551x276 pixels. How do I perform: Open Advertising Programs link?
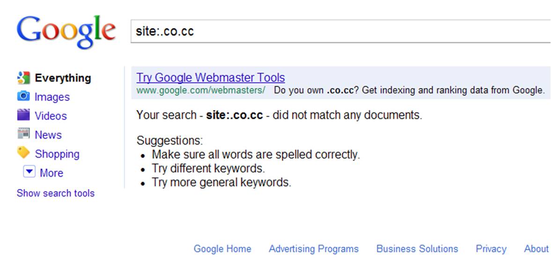tap(314, 249)
